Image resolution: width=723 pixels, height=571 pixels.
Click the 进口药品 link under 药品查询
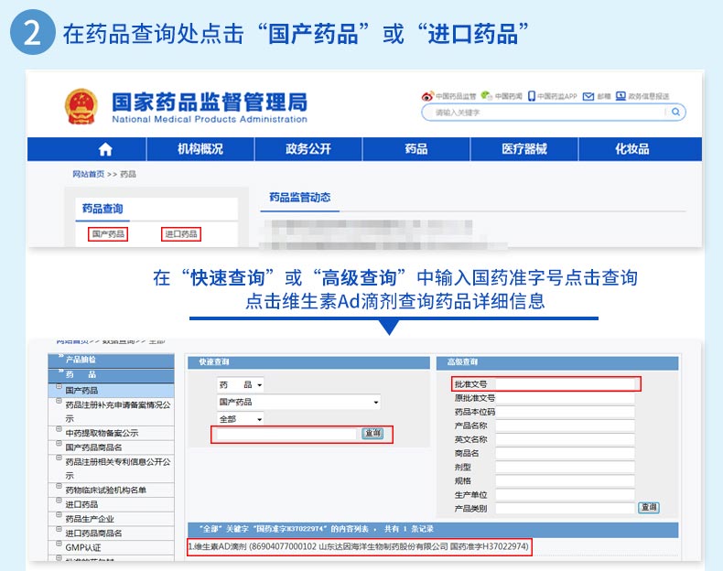click(180, 234)
